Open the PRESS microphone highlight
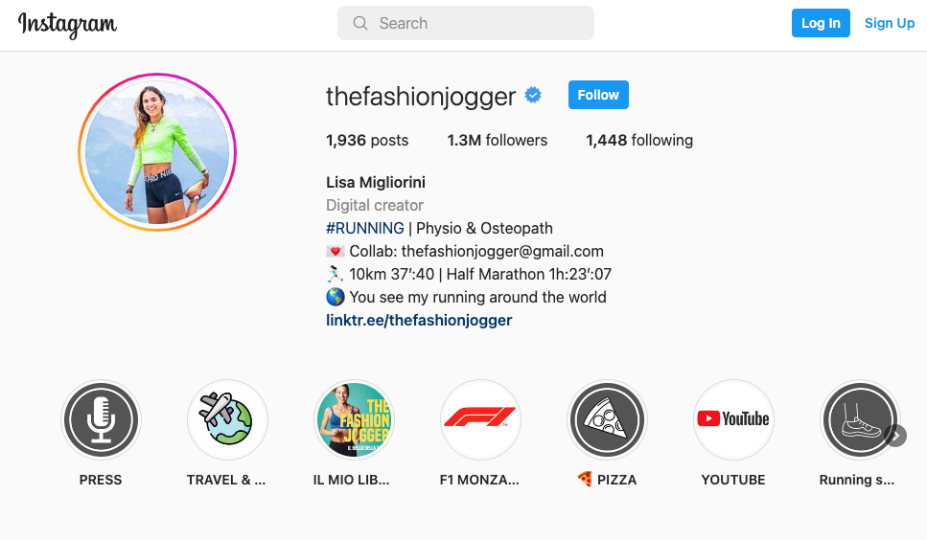 (101, 419)
